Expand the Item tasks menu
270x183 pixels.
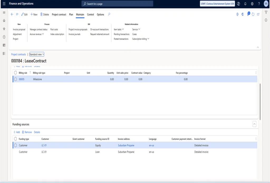[x=119, y=30]
